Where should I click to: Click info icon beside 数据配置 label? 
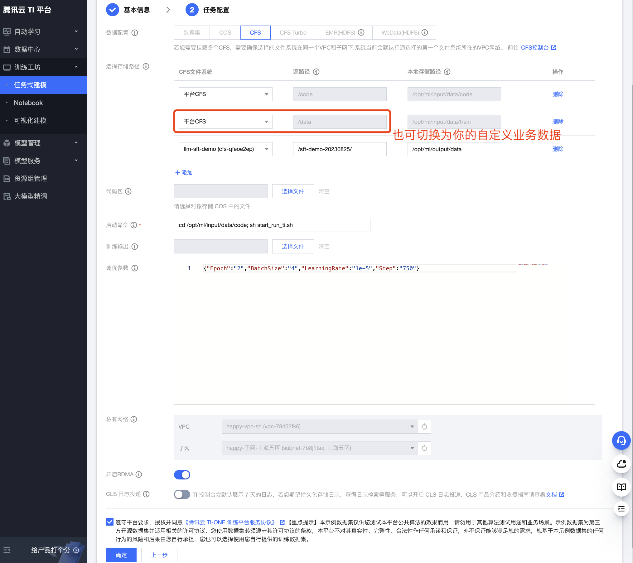[x=135, y=33]
